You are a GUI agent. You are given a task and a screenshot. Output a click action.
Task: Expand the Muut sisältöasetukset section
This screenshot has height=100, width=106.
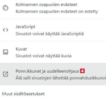(x=23, y=94)
